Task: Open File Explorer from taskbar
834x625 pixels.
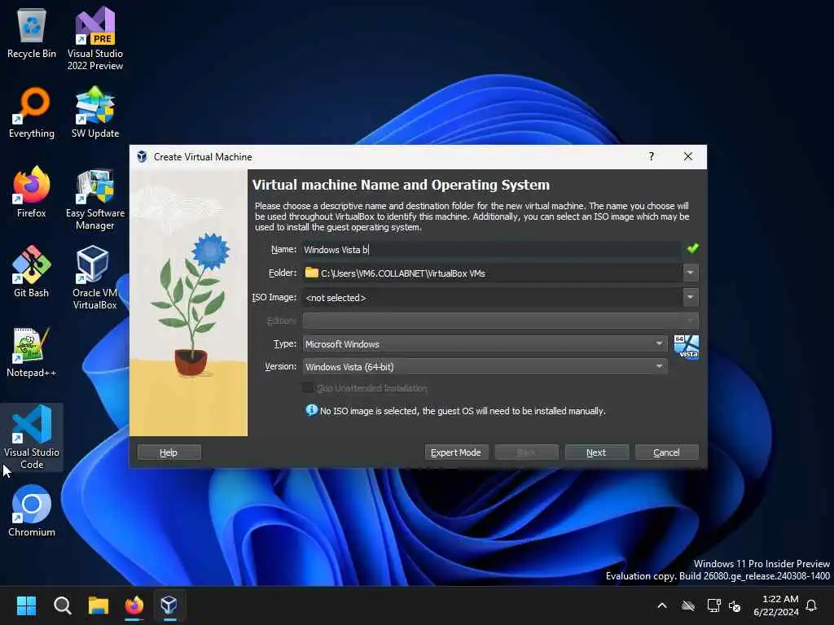Action: (99, 605)
